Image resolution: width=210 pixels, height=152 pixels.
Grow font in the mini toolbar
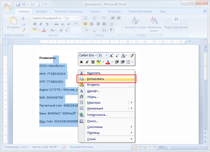click(111, 56)
